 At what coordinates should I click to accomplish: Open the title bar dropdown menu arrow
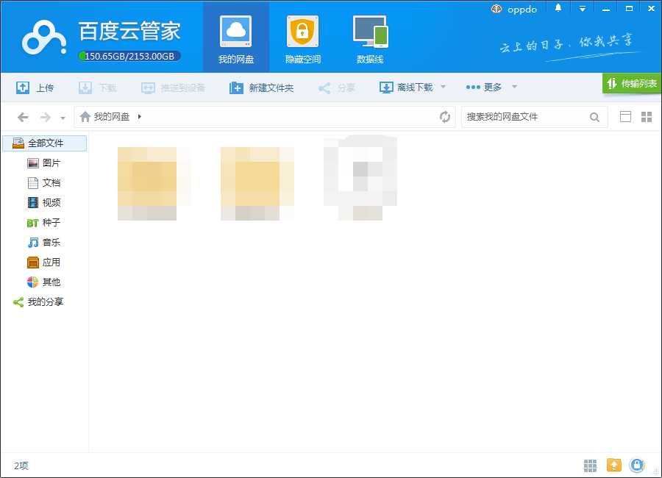click(583, 9)
